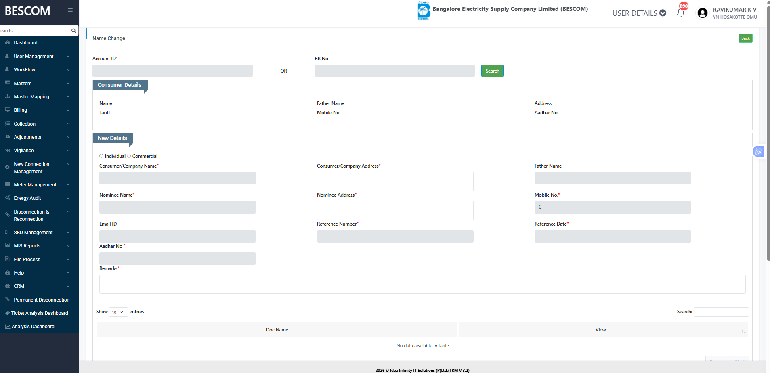Open the USER DETAILS dropdown
Image resolution: width=770 pixels, height=373 pixels.
click(x=639, y=13)
